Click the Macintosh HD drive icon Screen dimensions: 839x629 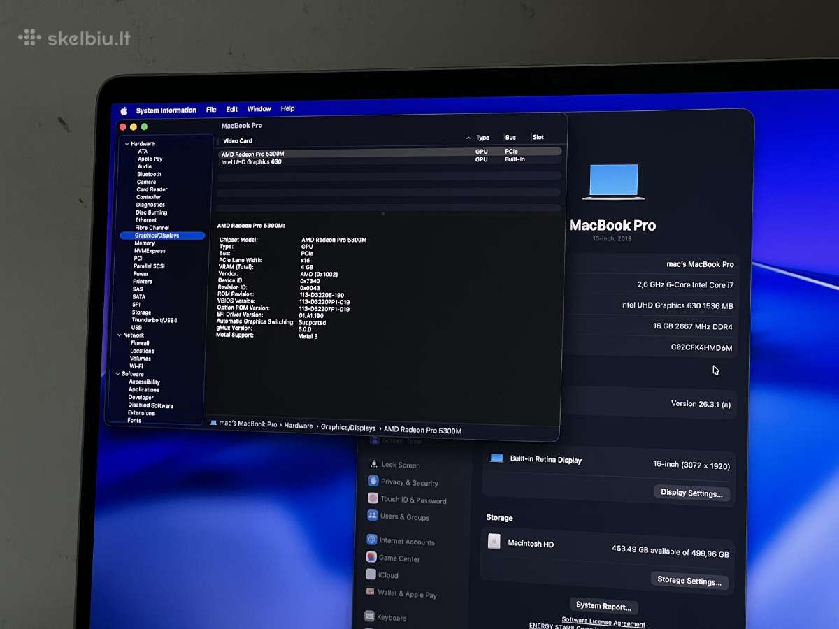[x=494, y=542]
